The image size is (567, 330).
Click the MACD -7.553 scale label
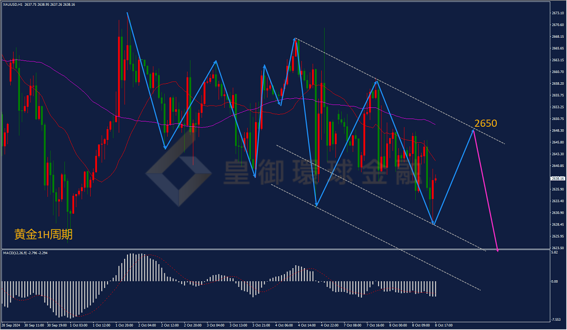tap(556, 320)
